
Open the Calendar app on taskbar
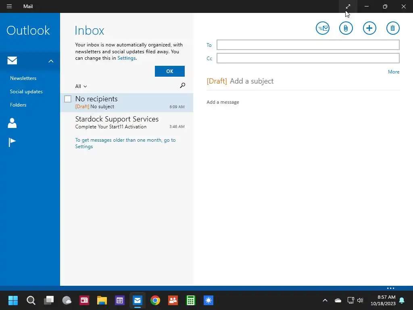(119, 300)
